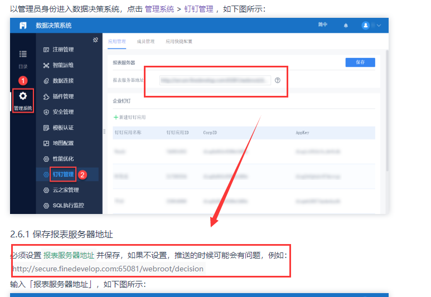Click the 钉钉应用ID column header
This screenshot has height=297, width=431.
(x=177, y=133)
